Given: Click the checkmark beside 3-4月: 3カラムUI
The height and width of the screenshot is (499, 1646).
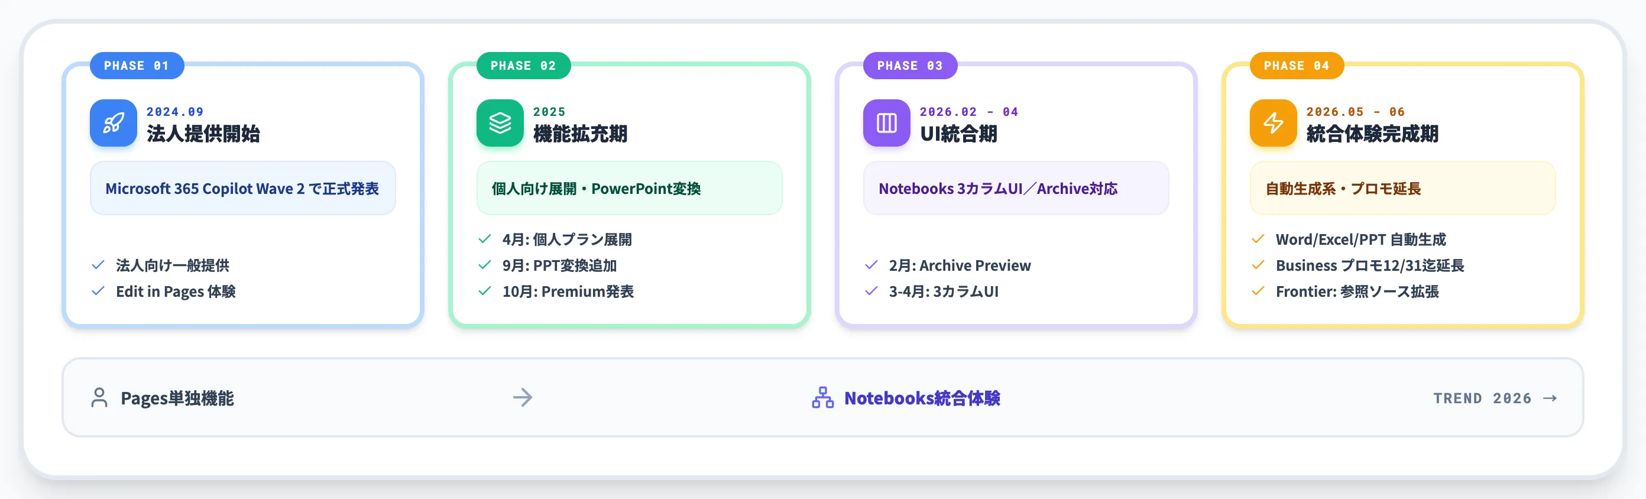Looking at the screenshot, I should click(871, 291).
